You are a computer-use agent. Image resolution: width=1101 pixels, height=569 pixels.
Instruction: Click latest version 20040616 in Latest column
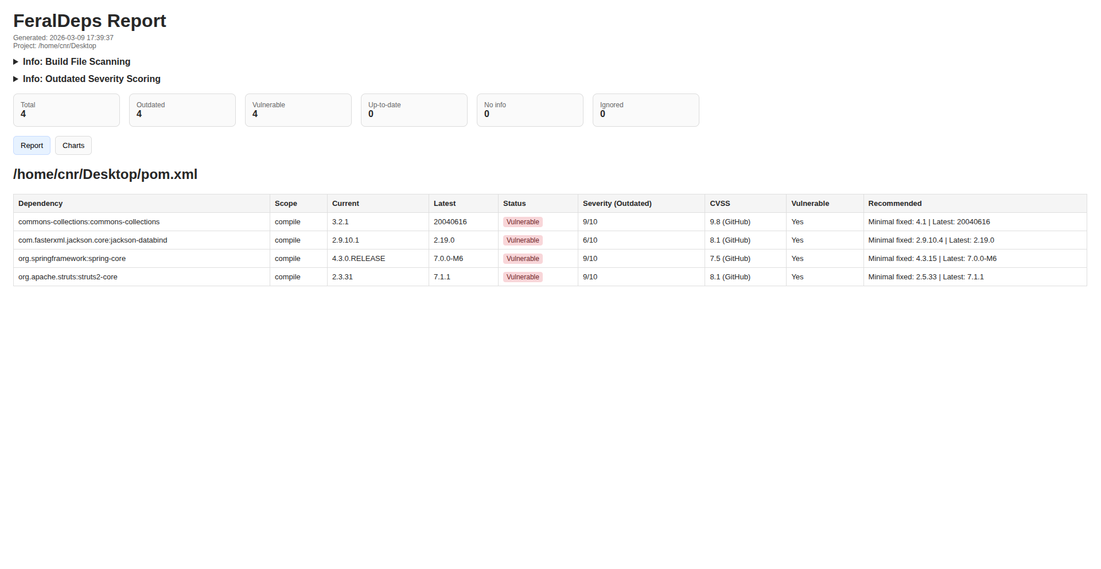(x=450, y=222)
